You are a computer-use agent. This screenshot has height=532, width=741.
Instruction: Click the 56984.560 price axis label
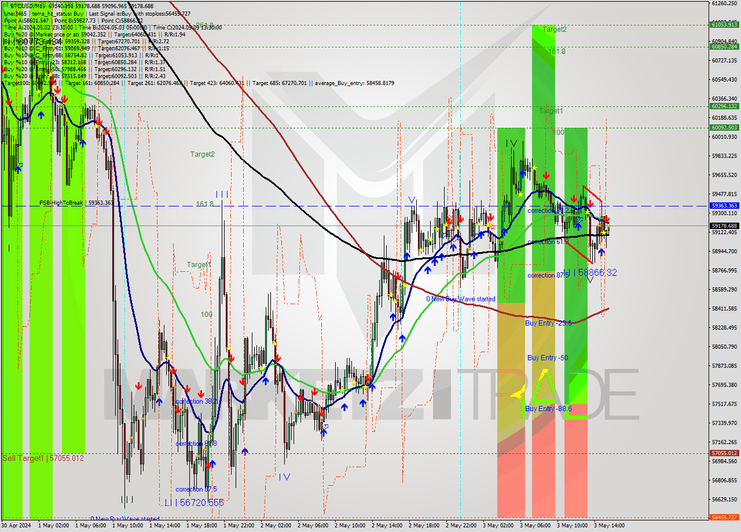tap(724, 461)
